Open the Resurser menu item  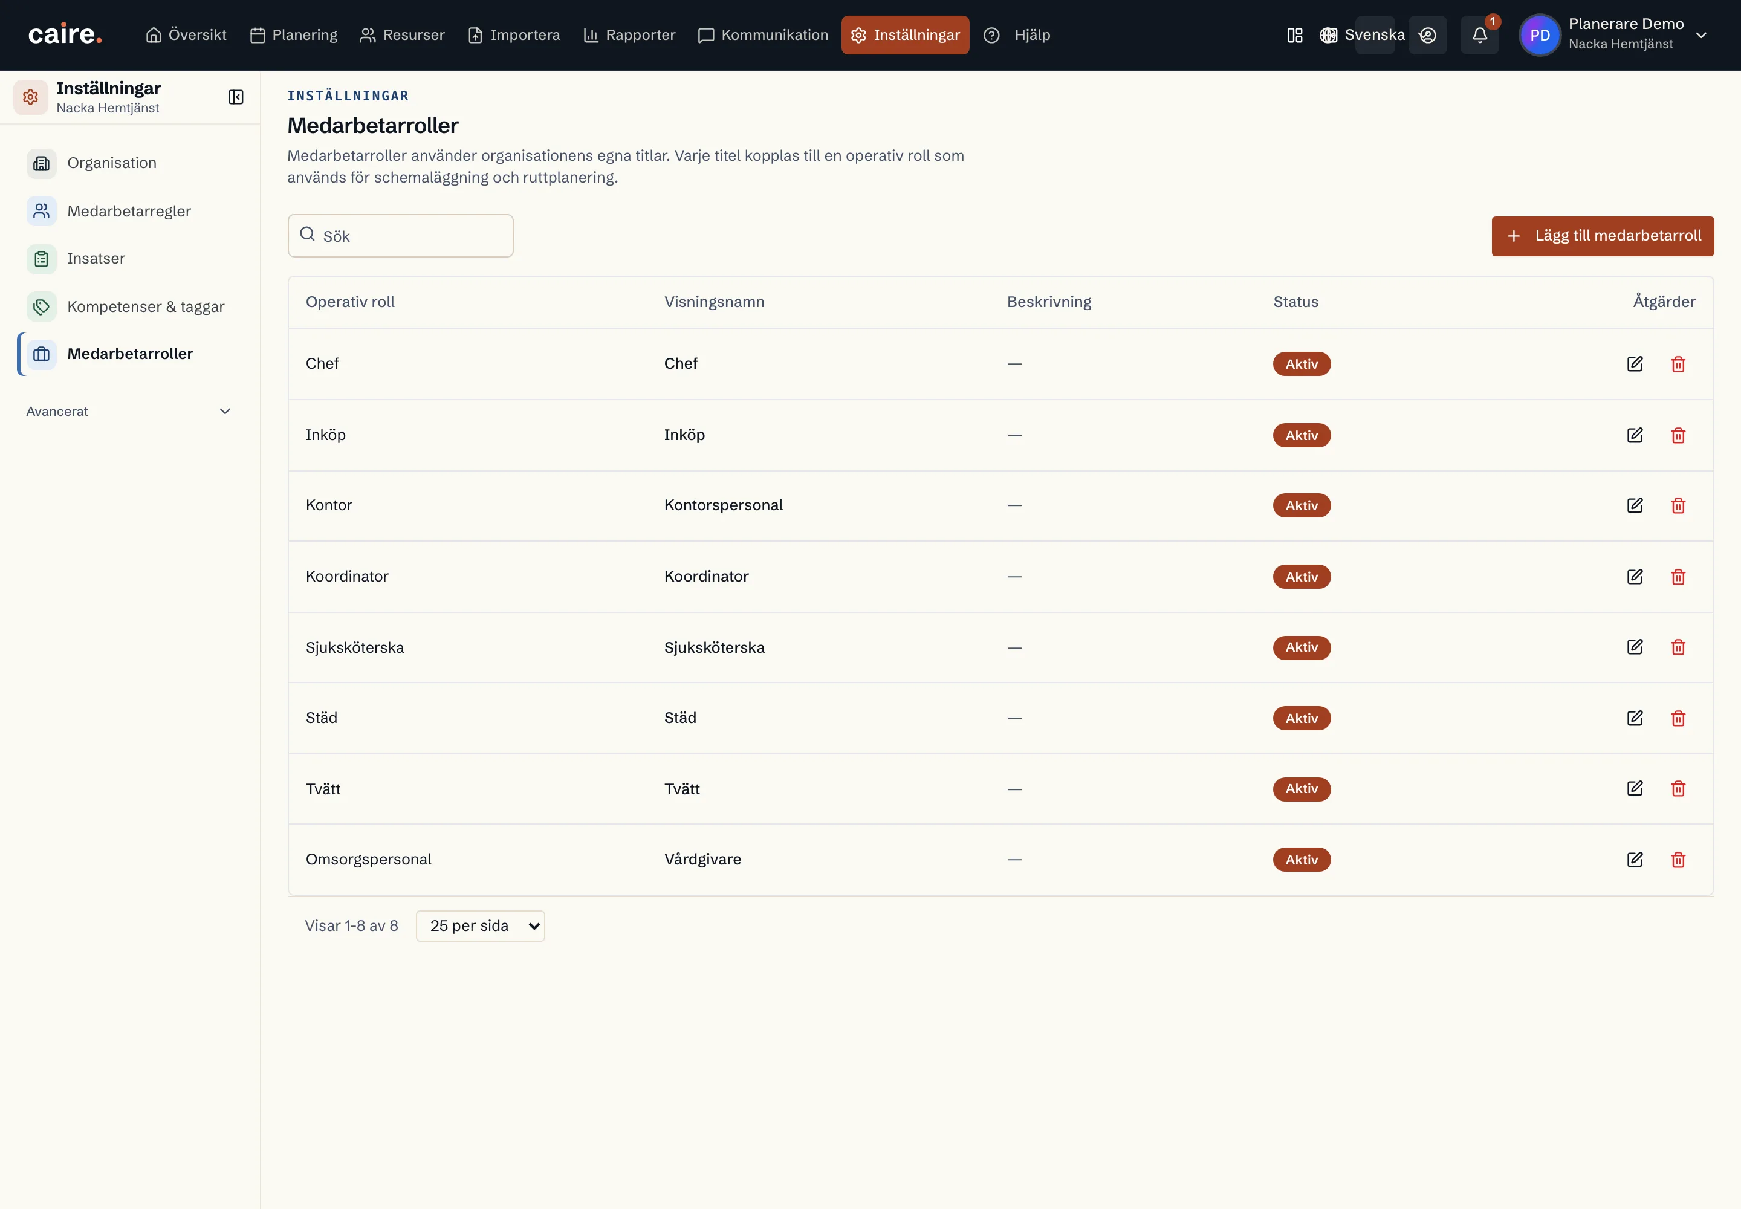click(402, 35)
